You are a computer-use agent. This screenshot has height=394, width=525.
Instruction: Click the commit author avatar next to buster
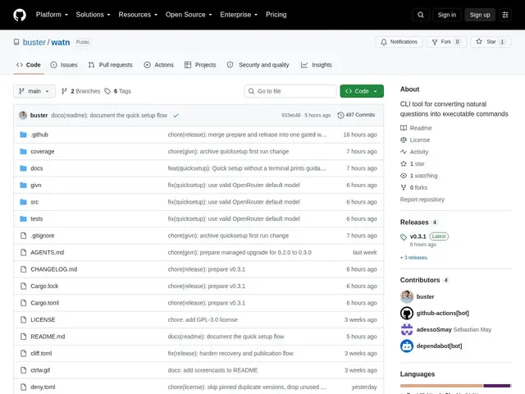(x=23, y=115)
